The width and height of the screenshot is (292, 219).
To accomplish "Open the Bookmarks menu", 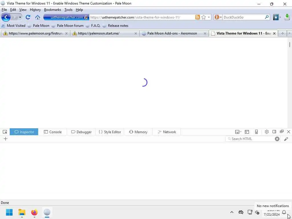I will click(52, 10).
